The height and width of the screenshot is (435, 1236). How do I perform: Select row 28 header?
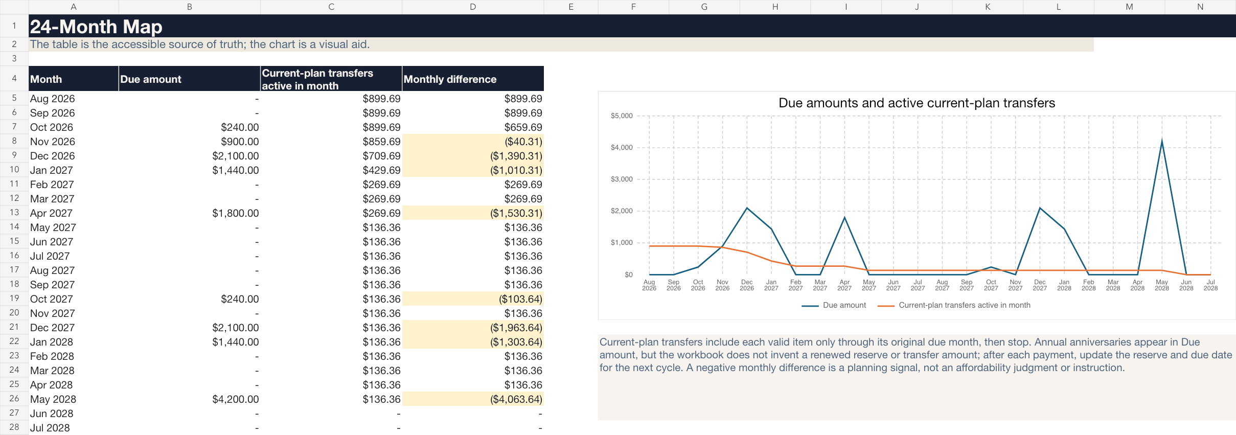pyautogui.click(x=14, y=427)
